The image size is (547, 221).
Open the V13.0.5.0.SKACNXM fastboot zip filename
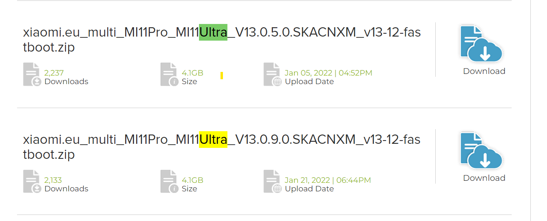pyautogui.click(x=222, y=40)
